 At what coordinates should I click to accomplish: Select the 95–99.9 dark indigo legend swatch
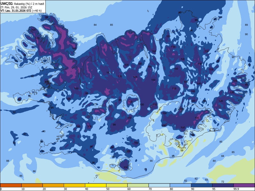pos(223,185)
